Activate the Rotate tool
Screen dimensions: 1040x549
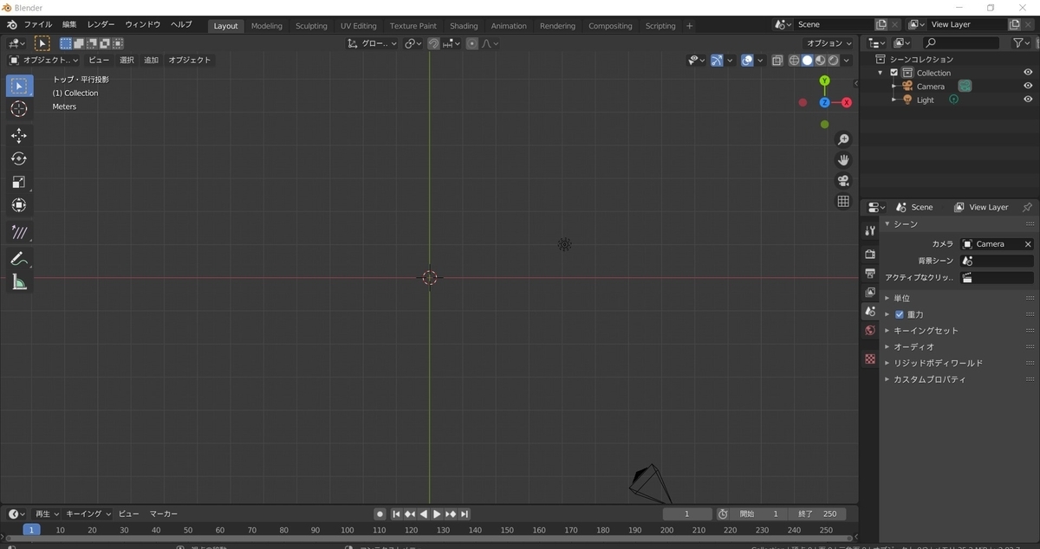[x=19, y=159]
